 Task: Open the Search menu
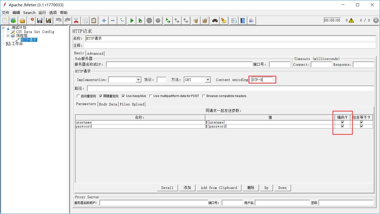coord(29,12)
